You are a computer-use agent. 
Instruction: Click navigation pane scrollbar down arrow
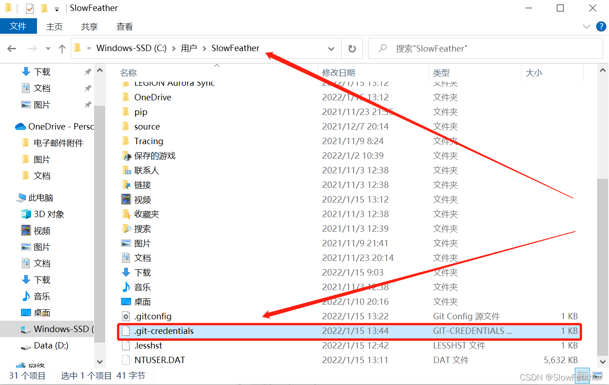100,361
